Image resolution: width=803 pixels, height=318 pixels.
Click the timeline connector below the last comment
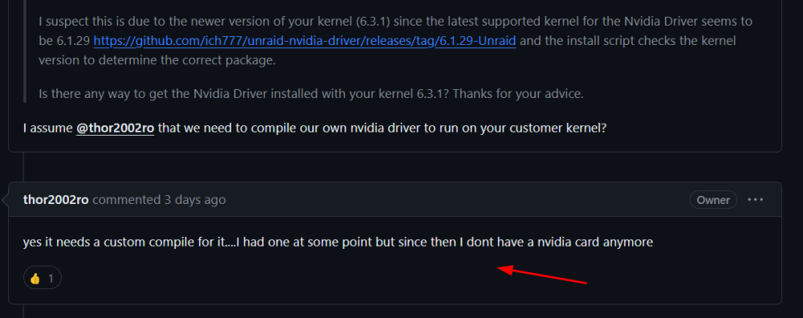coord(23,311)
